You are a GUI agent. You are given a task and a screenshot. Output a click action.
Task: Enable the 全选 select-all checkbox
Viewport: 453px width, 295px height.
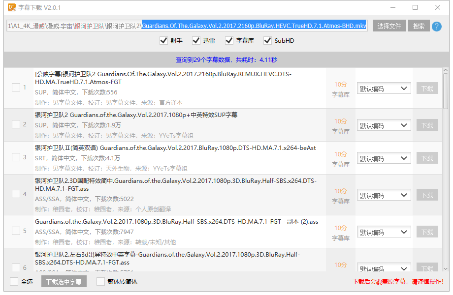click(14, 281)
